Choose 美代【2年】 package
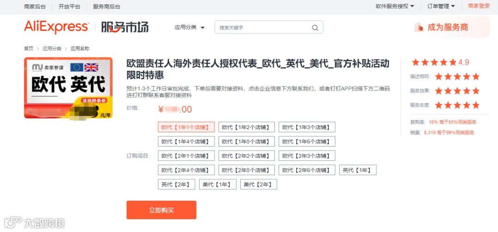The height and width of the screenshot is (232, 498). [x=259, y=184]
